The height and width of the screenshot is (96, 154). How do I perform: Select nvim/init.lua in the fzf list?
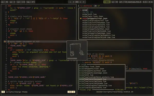[89, 14]
